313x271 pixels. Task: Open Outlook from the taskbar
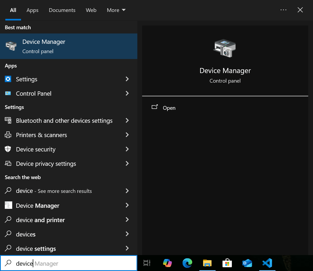[247, 263]
